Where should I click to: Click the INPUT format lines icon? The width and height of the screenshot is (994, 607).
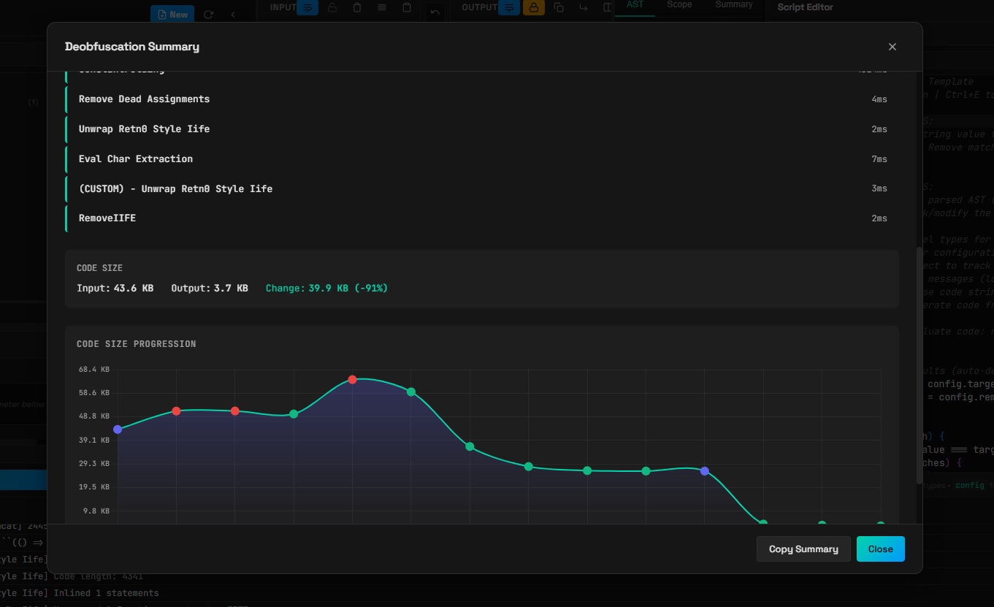pos(382,8)
